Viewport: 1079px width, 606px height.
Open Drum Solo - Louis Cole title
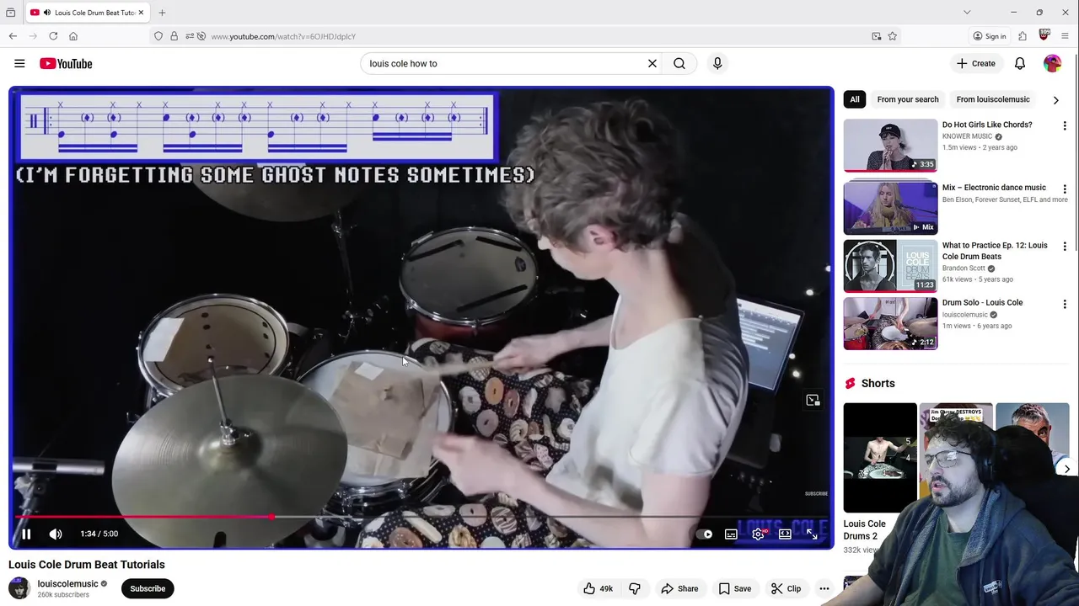point(982,302)
